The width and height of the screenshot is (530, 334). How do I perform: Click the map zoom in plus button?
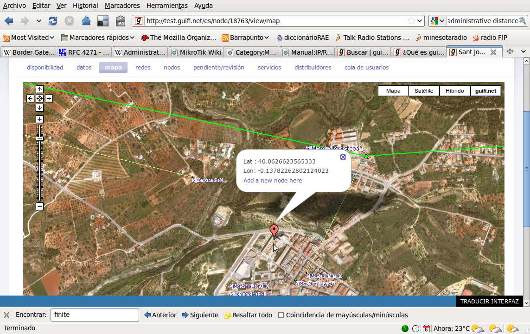(39, 120)
